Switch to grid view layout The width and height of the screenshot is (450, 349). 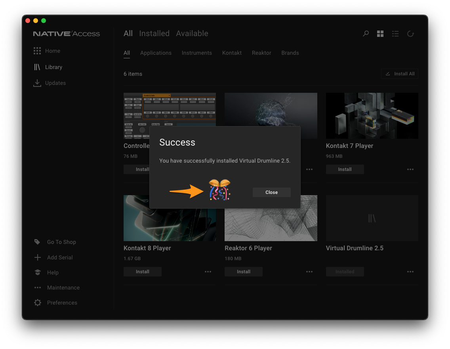tap(380, 34)
